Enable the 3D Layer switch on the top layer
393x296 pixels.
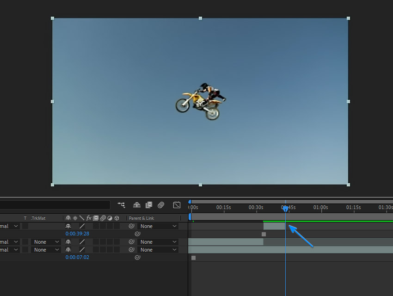[x=117, y=226]
